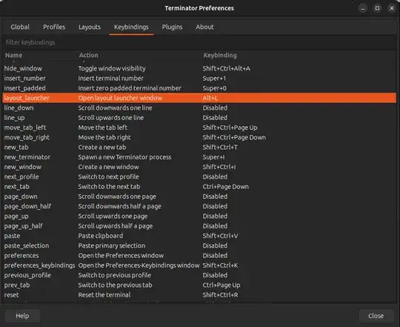Screen dimensions: 400x327
Task: Select the page_down_half row
Action: tap(199, 207)
